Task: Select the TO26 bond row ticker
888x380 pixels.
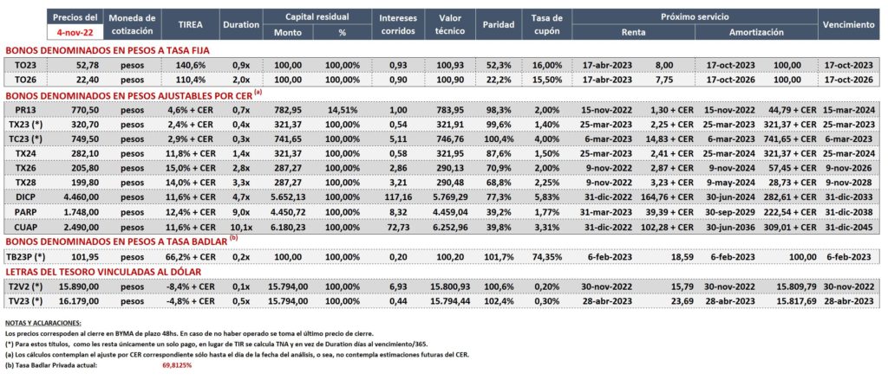Action: coord(27,80)
